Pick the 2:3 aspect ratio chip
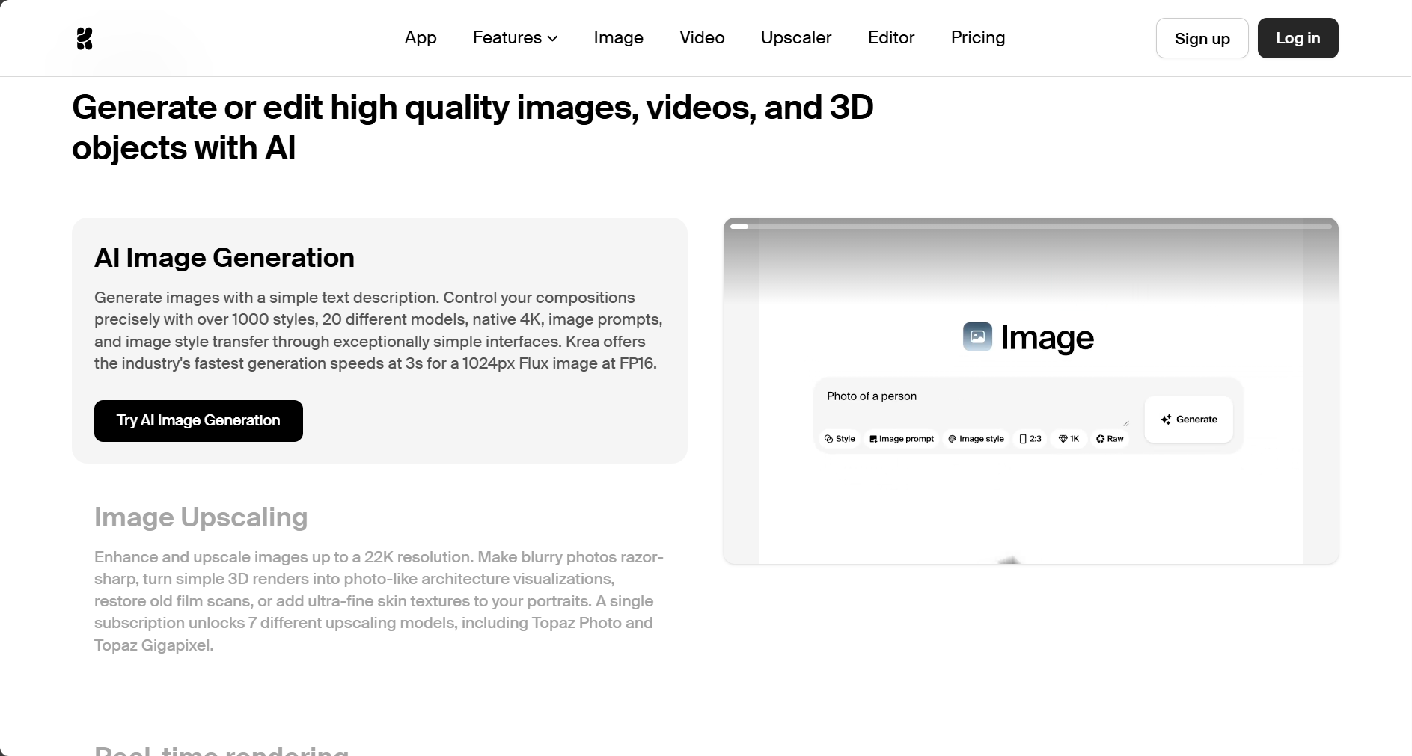The width and height of the screenshot is (1412, 756). click(1030, 439)
